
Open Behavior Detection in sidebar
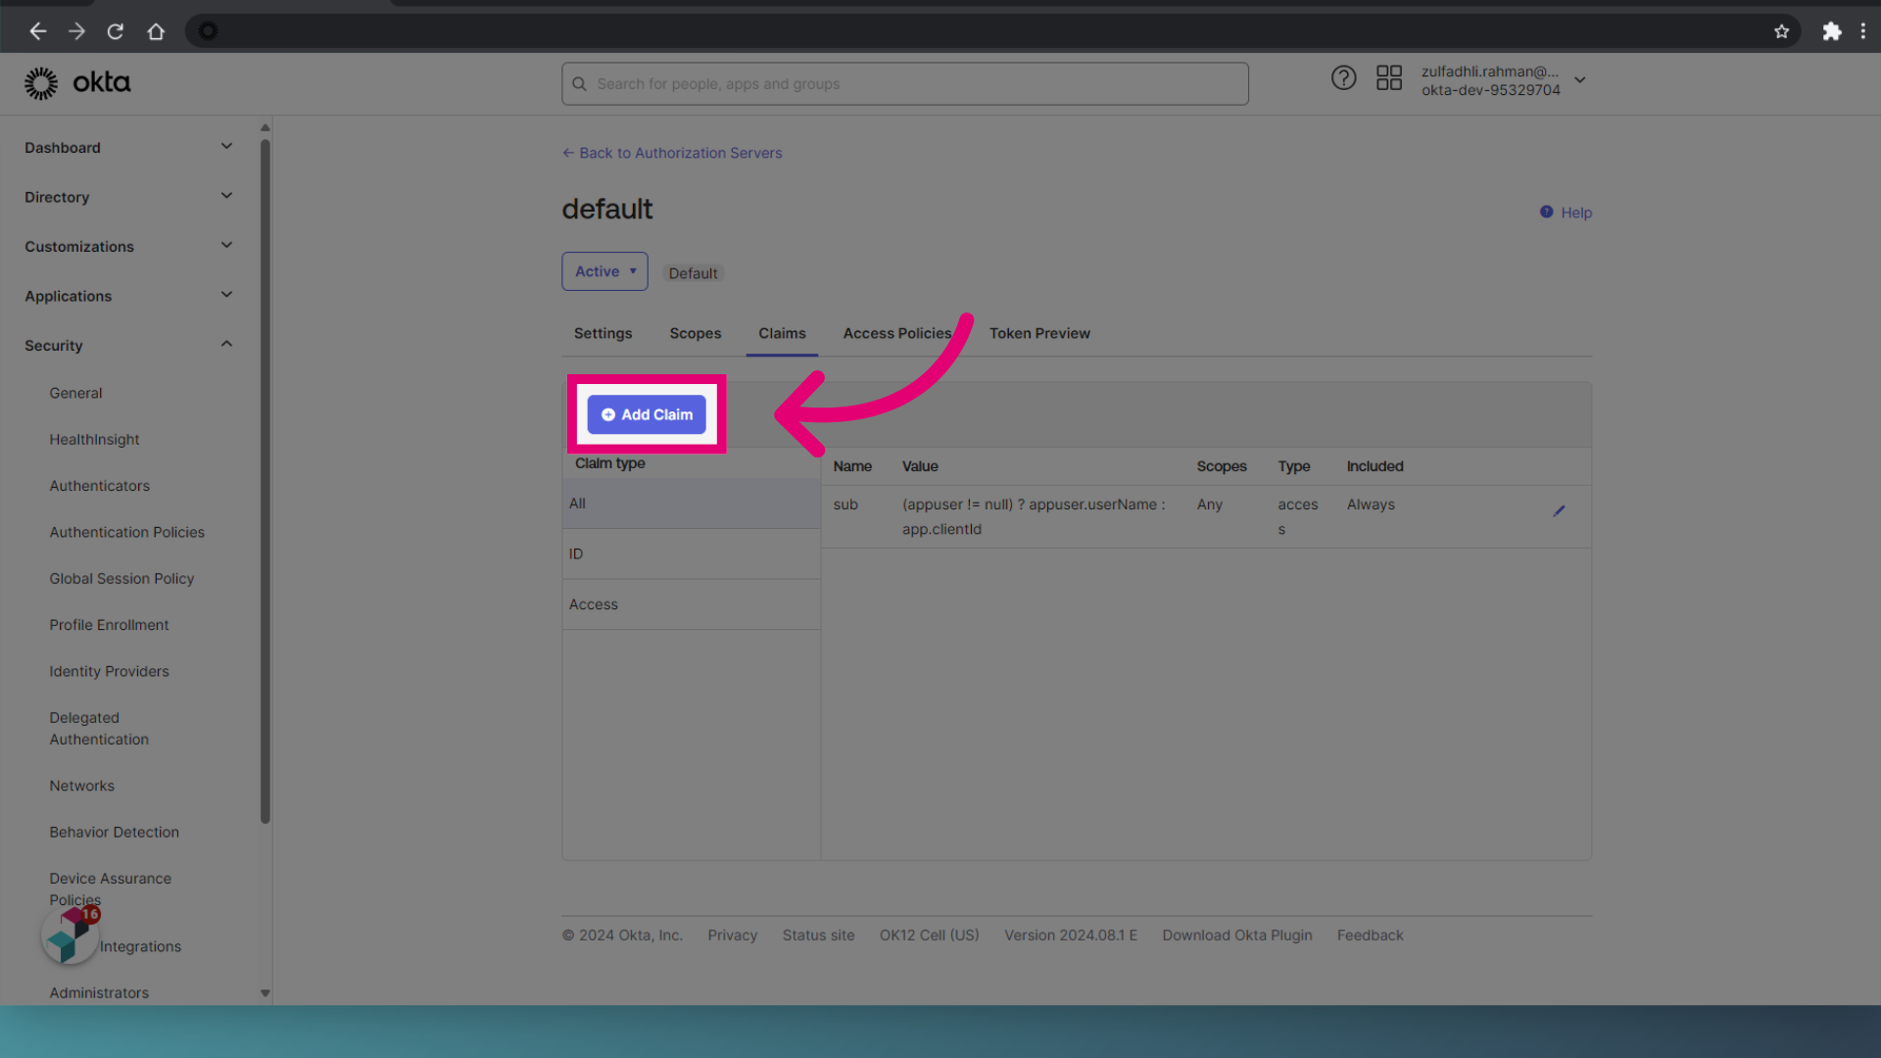(x=115, y=832)
